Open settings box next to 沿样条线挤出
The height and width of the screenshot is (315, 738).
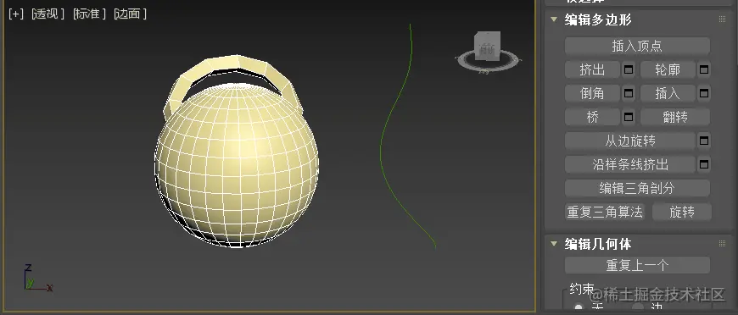pos(703,164)
